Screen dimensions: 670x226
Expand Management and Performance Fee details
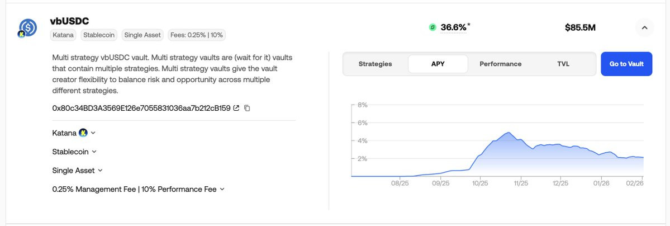tap(222, 189)
